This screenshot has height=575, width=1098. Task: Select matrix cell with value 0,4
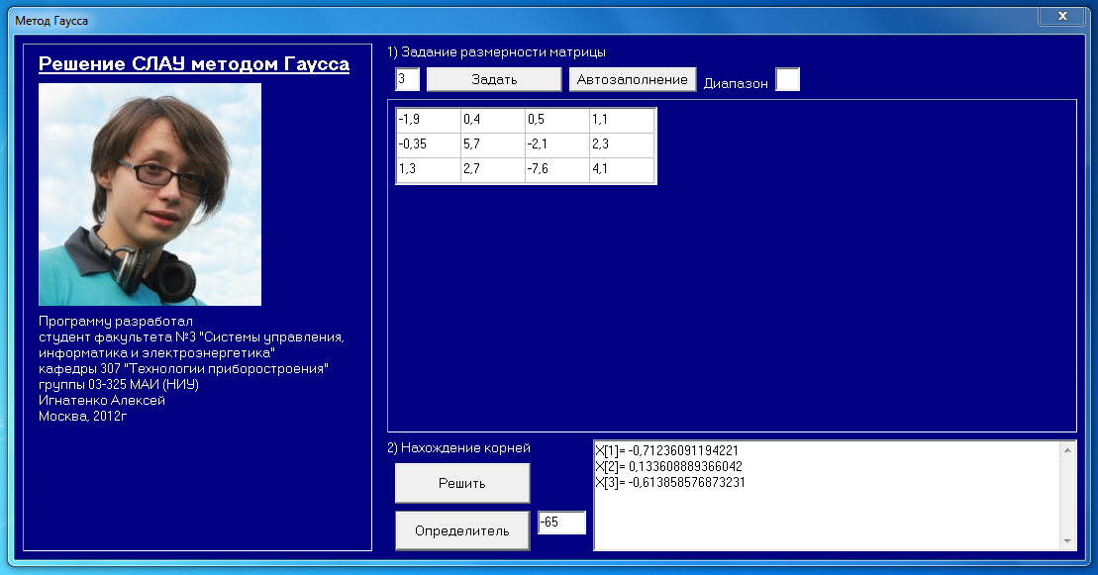click(493, 120)
